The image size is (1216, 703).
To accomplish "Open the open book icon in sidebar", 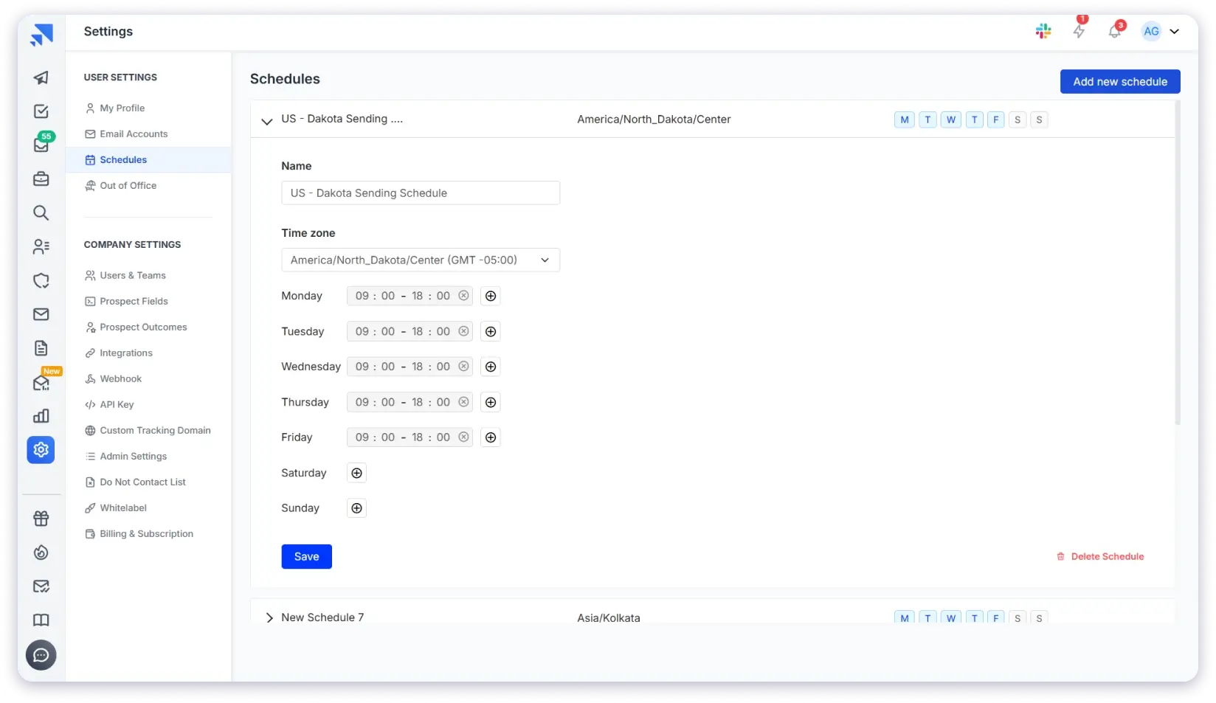I will pyautogui.click(x=41, y=620).
